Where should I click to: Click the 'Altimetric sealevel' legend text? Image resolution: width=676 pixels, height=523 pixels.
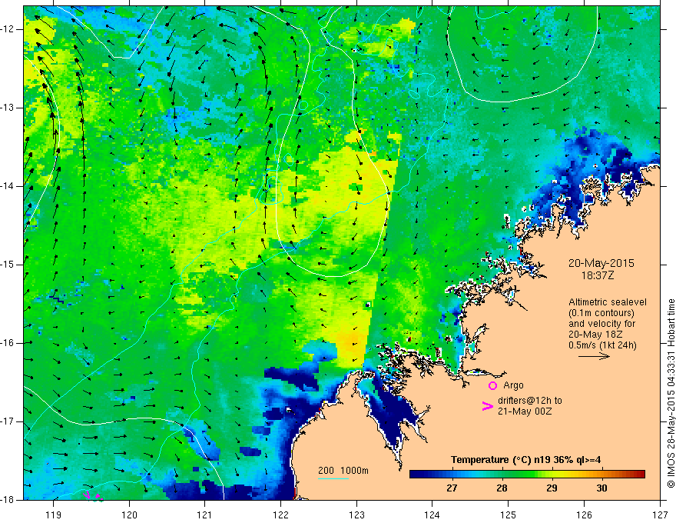click(x=608, y=302)
